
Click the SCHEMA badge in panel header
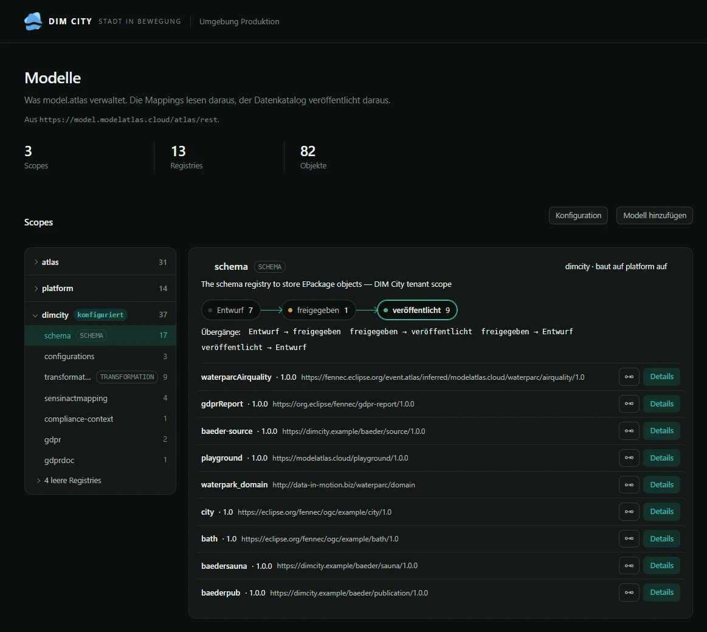coord(270,267)
